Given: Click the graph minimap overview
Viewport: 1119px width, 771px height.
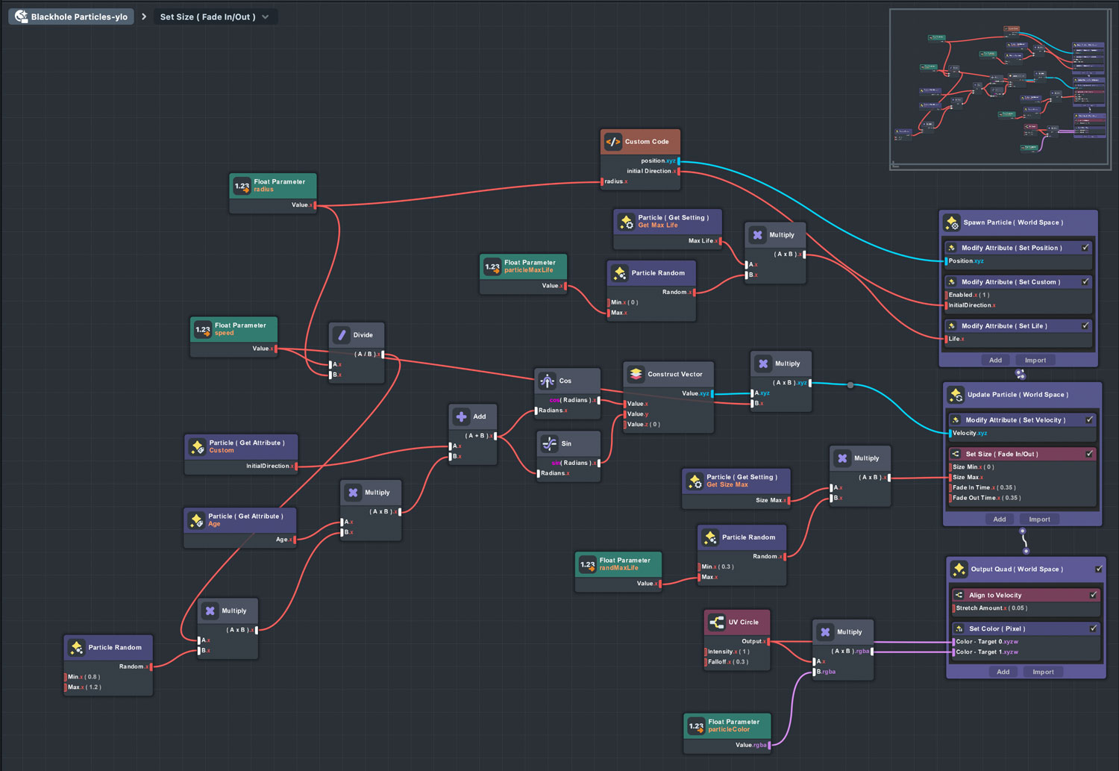Looking at the screenshot, I should click(x=1000, y=90).
